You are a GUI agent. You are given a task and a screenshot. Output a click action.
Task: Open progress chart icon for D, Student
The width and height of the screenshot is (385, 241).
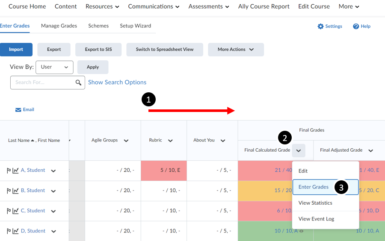pos(15,231)
